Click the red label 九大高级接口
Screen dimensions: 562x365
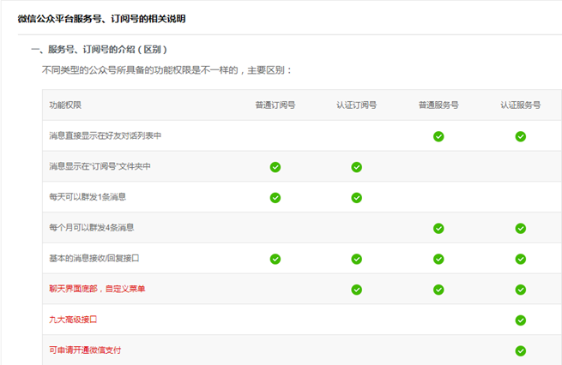pos(73,320)
